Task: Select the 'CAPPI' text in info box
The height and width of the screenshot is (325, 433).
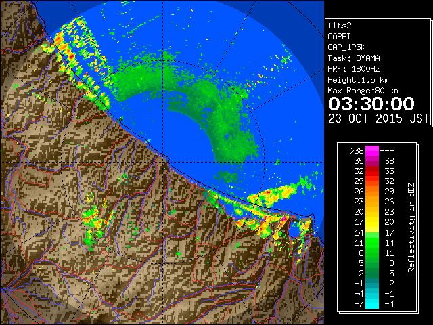Action: point(339,37)
